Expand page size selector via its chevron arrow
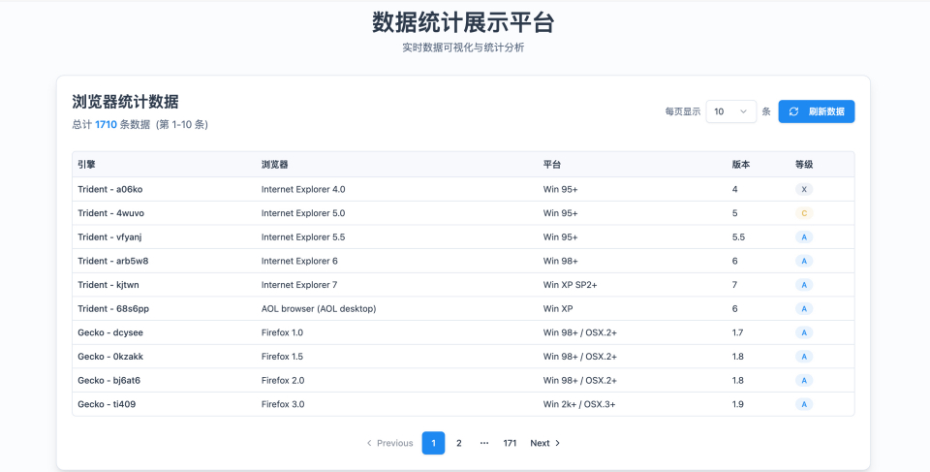 coord(744,111)
